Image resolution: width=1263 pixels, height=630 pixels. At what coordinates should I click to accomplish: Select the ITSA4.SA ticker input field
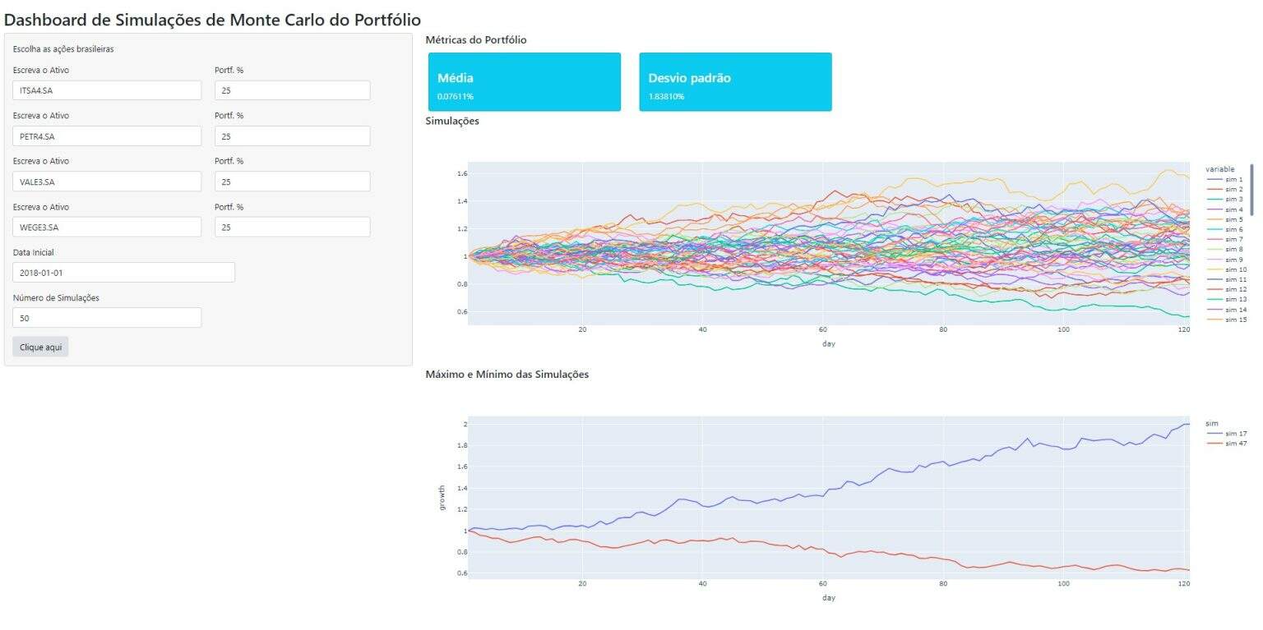[x=105, y=90]
